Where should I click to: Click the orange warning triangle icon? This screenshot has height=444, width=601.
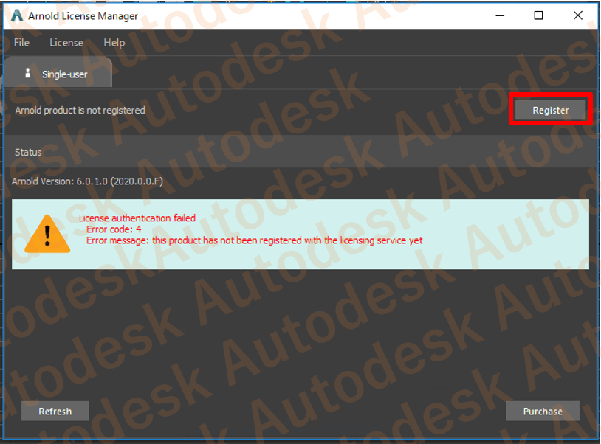coord(47,234)
